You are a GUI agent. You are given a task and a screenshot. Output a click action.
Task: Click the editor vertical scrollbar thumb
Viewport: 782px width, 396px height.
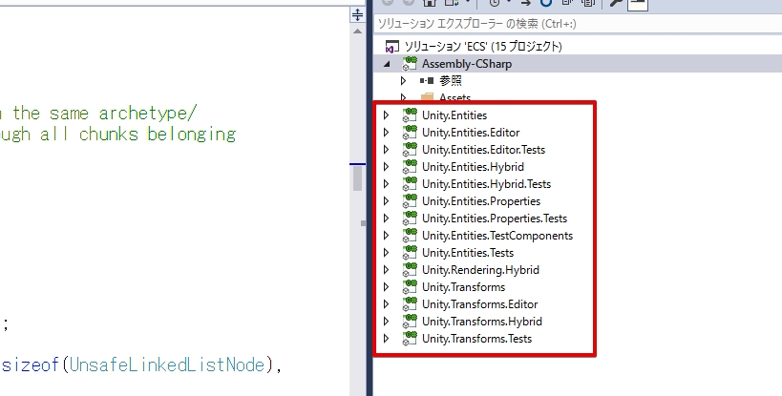357,178
